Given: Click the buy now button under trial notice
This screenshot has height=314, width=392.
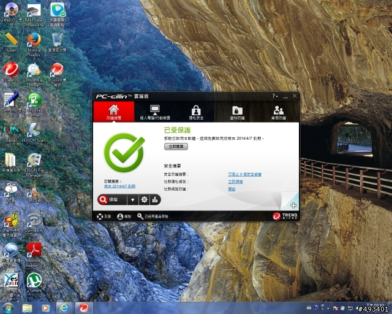Looking at the screenshot, I should [176, 147].
